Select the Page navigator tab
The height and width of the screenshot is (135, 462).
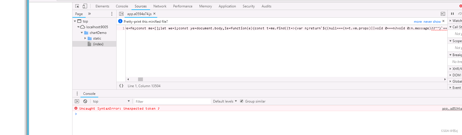(79, 14)
